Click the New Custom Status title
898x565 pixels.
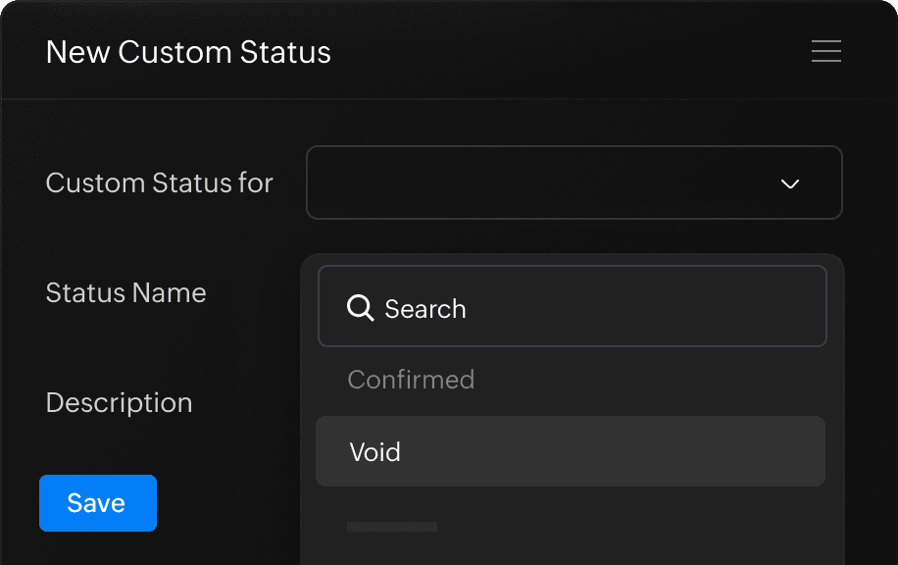188,51
